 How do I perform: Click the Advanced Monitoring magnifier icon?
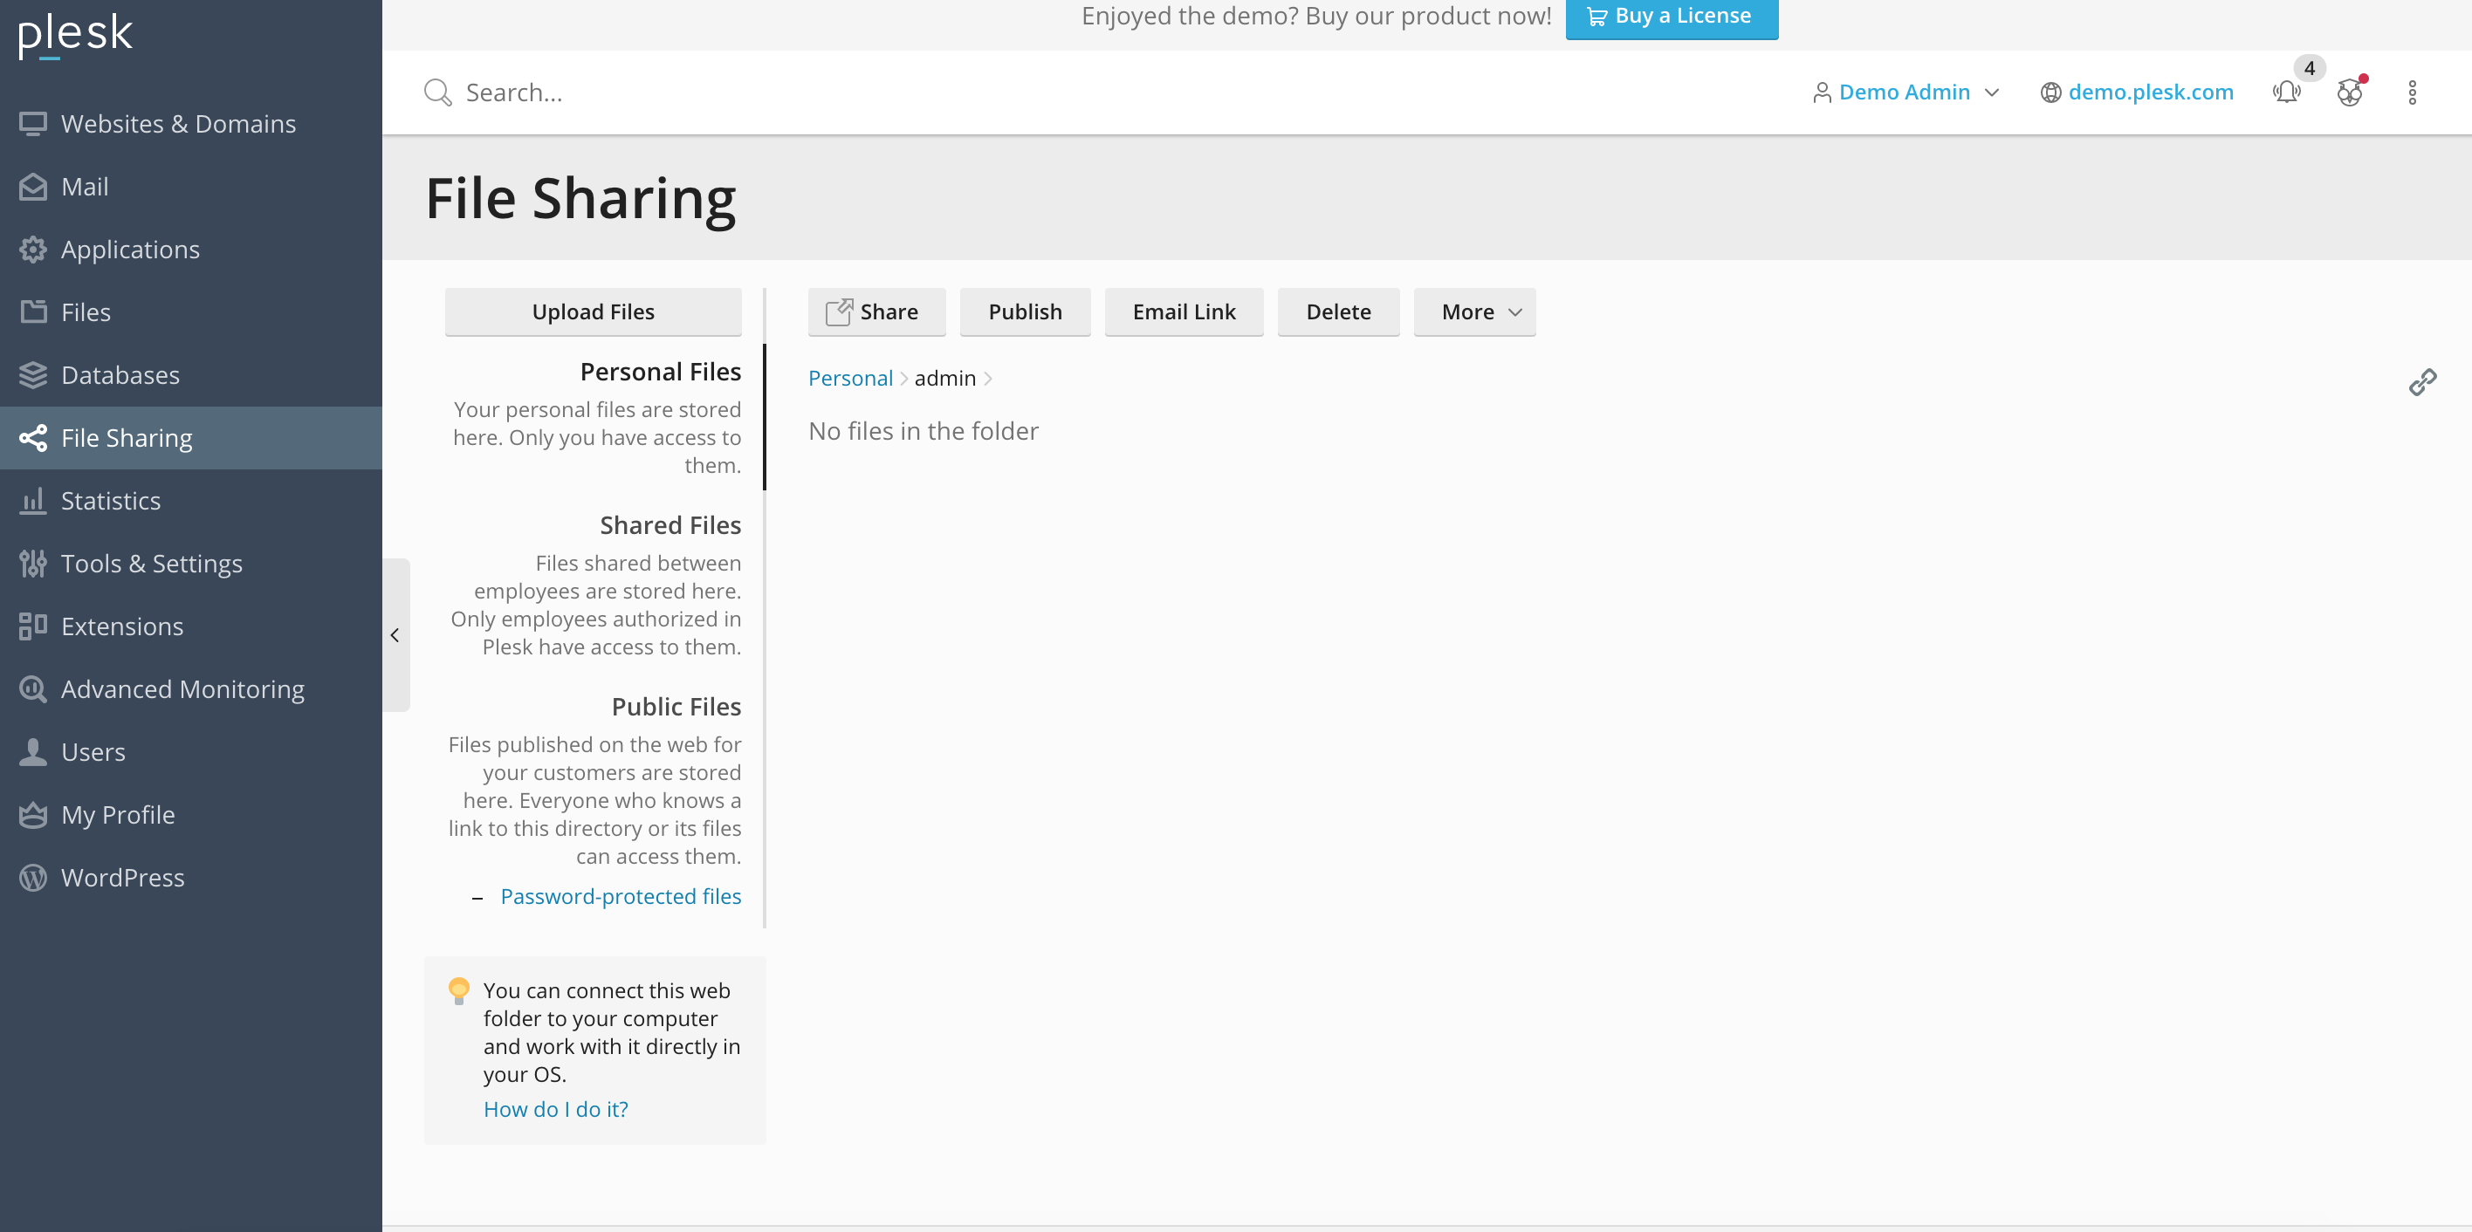(x=32, y=689)
